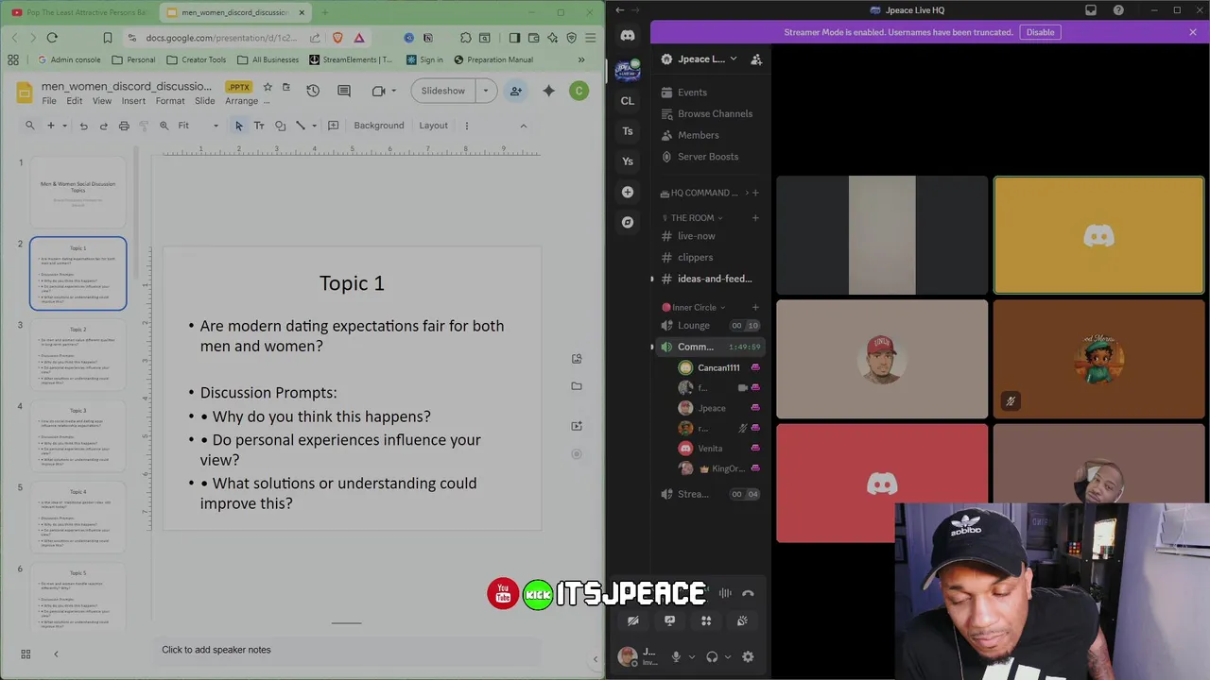Viewport: 1210px width, 680px height.
Task: Click the Slideshow button
Action: coord(442,91)
